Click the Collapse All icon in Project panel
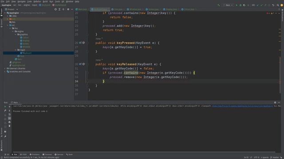 (63, 9)
